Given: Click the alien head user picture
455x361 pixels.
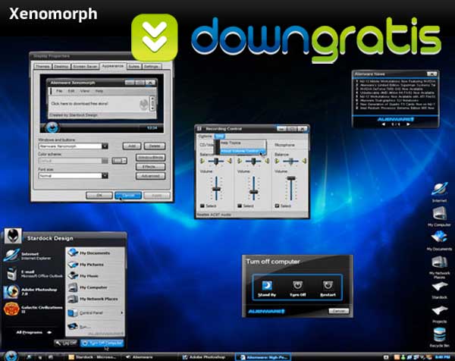Looking at the screenshot, I should 13,236.
